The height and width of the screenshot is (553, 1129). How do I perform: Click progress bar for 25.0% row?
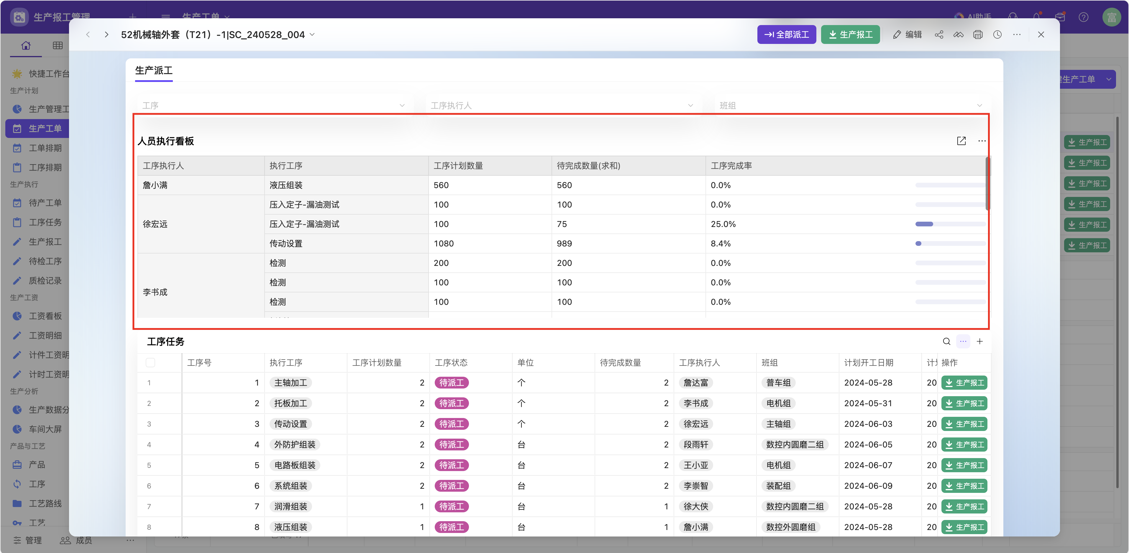(x=950, y=224)
